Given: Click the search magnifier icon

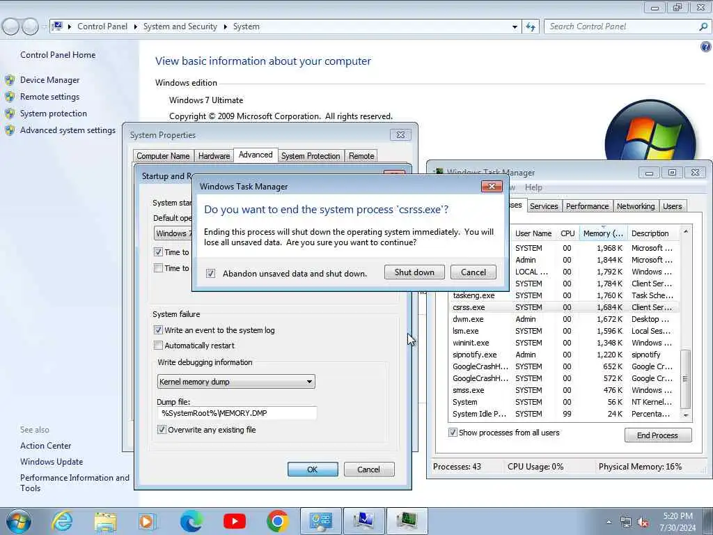Looking at the screenshot, I should tap(703, 26).
